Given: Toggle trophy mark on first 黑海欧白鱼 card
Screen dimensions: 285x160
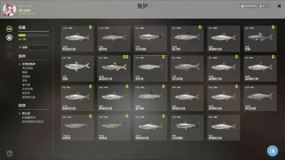Looking at the screenshot, I should 90,27.
